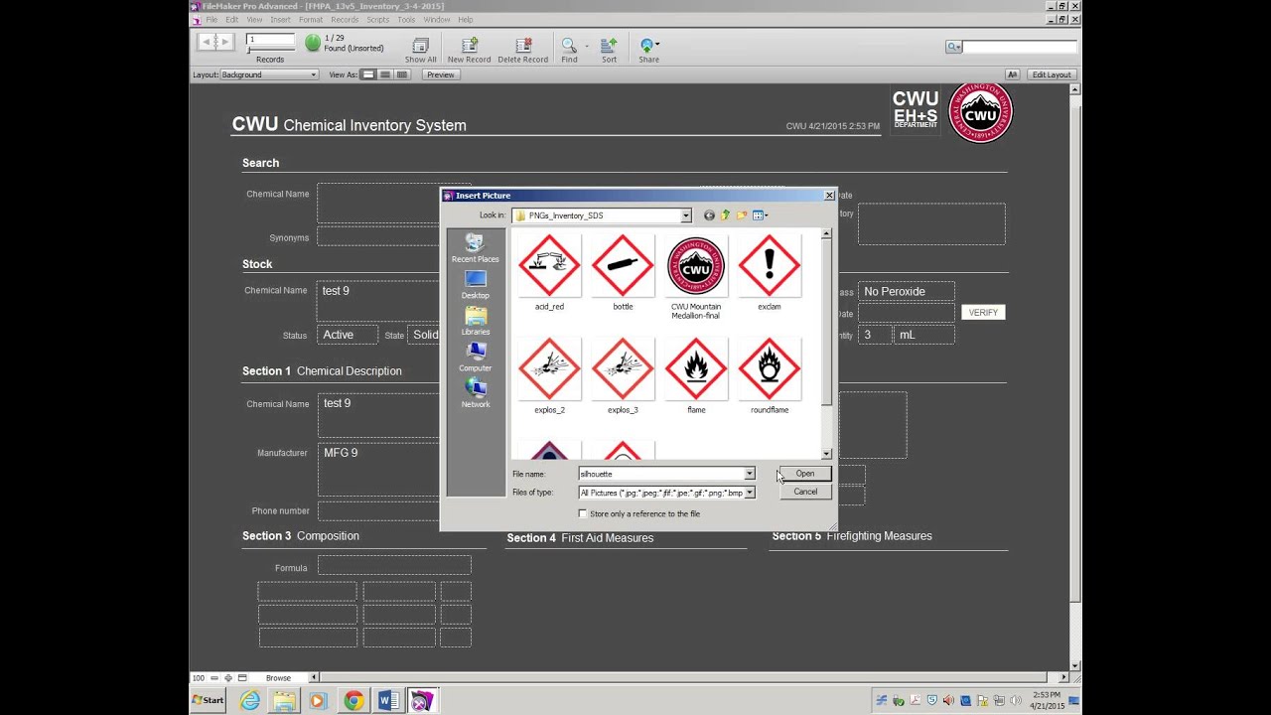
Task: Click the FileMaker Pro taskbar button
Action: (x=422, y=701)
